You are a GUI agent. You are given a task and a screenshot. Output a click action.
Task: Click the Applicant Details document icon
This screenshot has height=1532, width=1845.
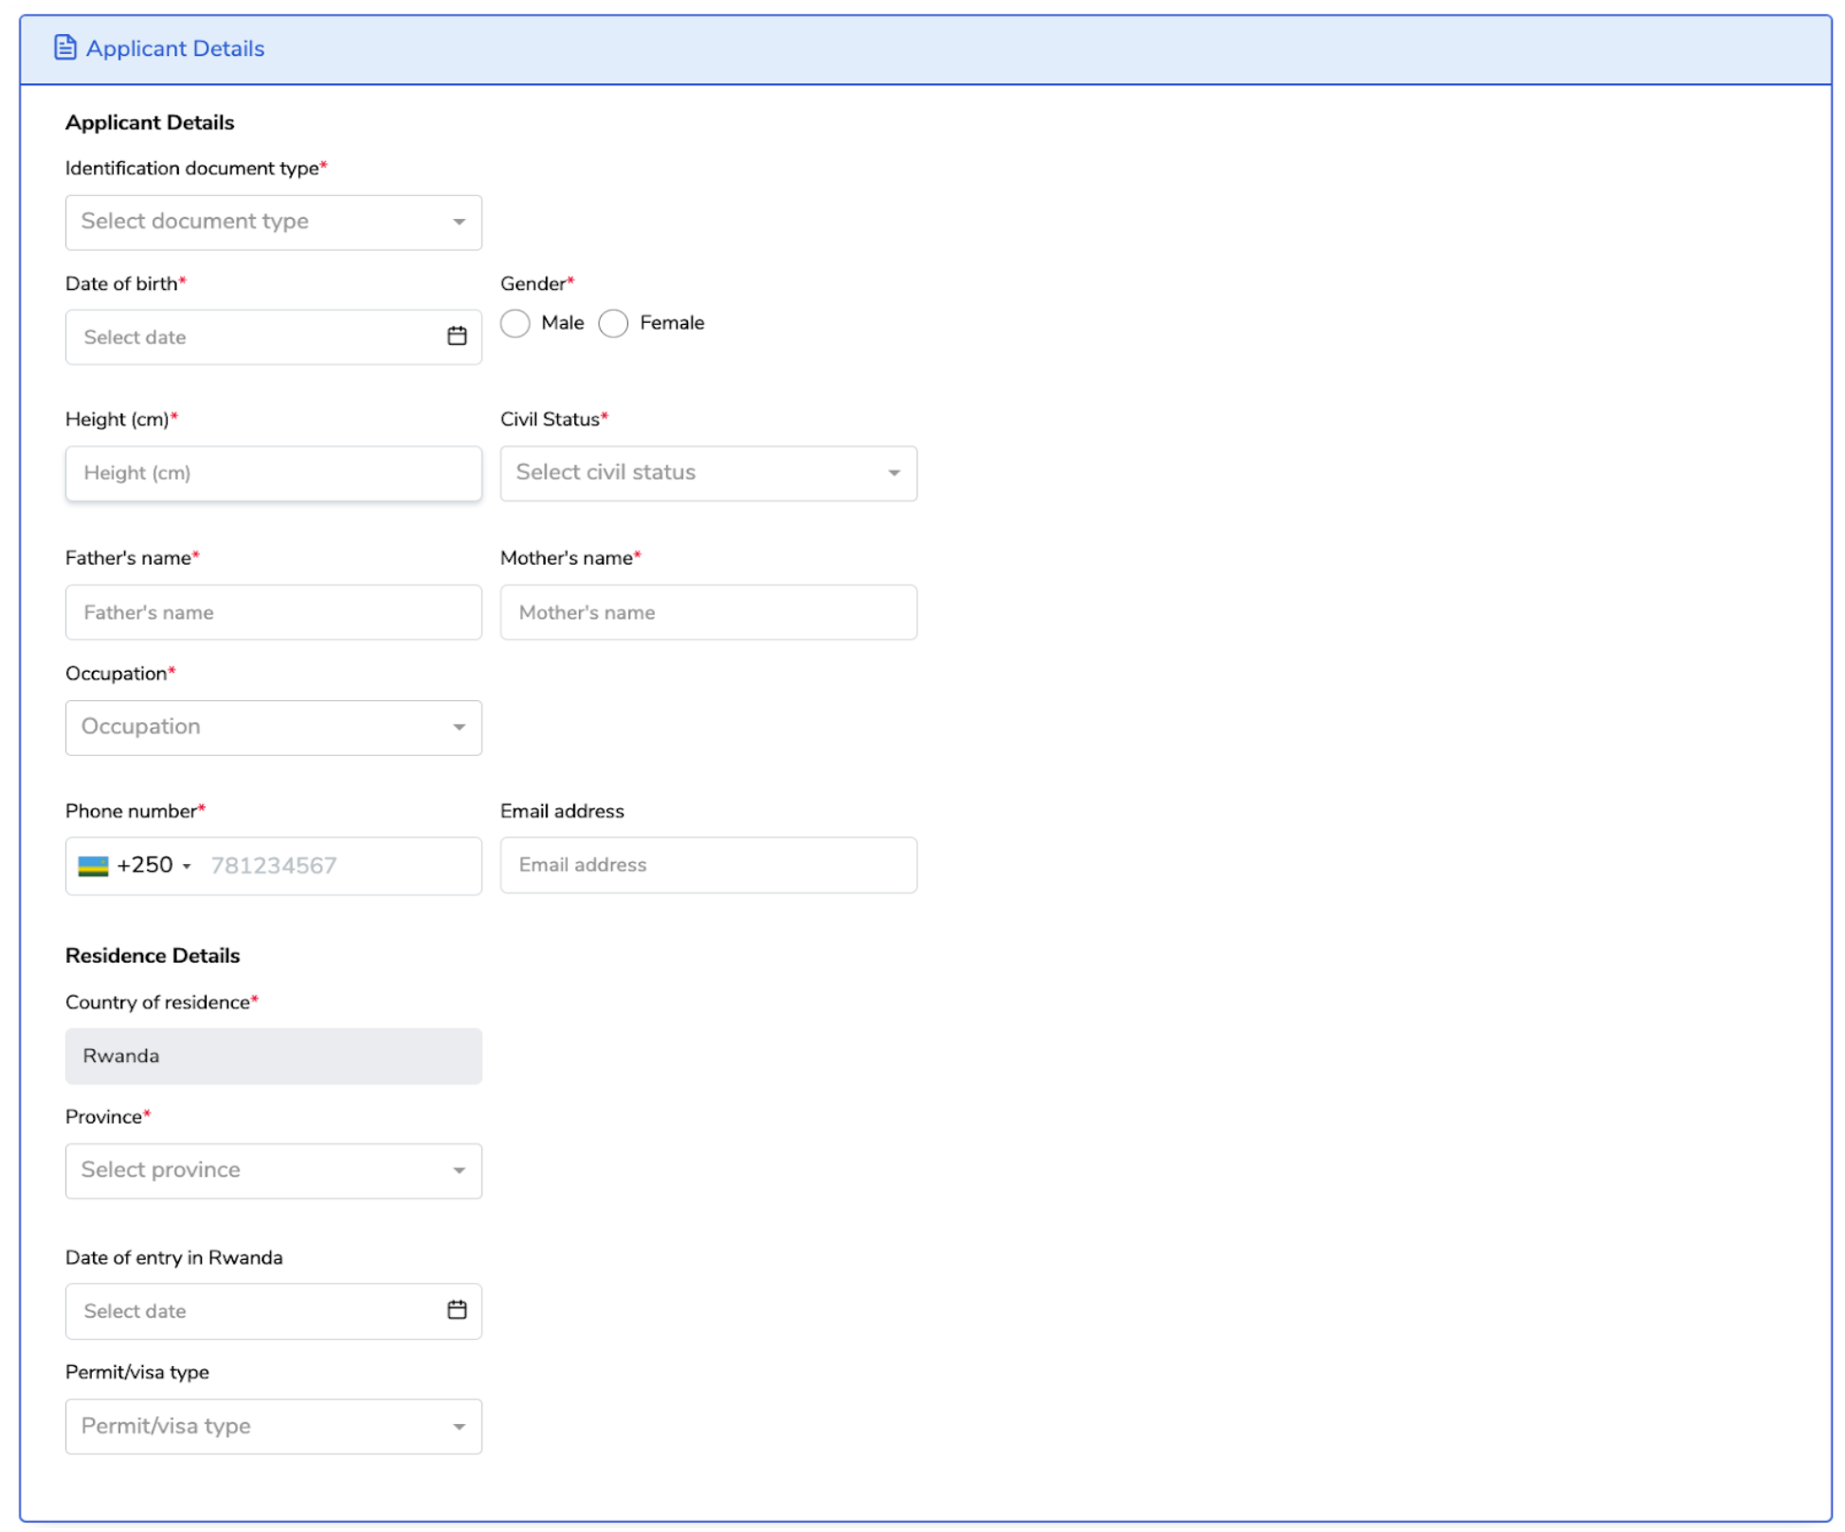(64, 47)
